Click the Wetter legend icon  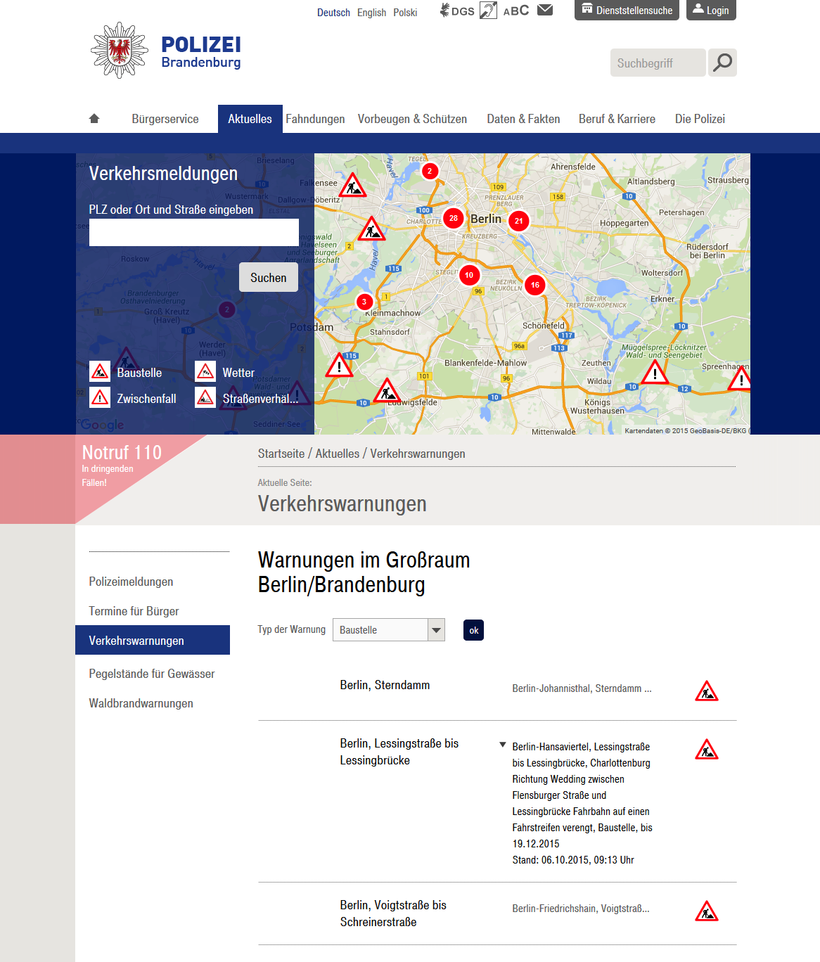pos(205,371)
